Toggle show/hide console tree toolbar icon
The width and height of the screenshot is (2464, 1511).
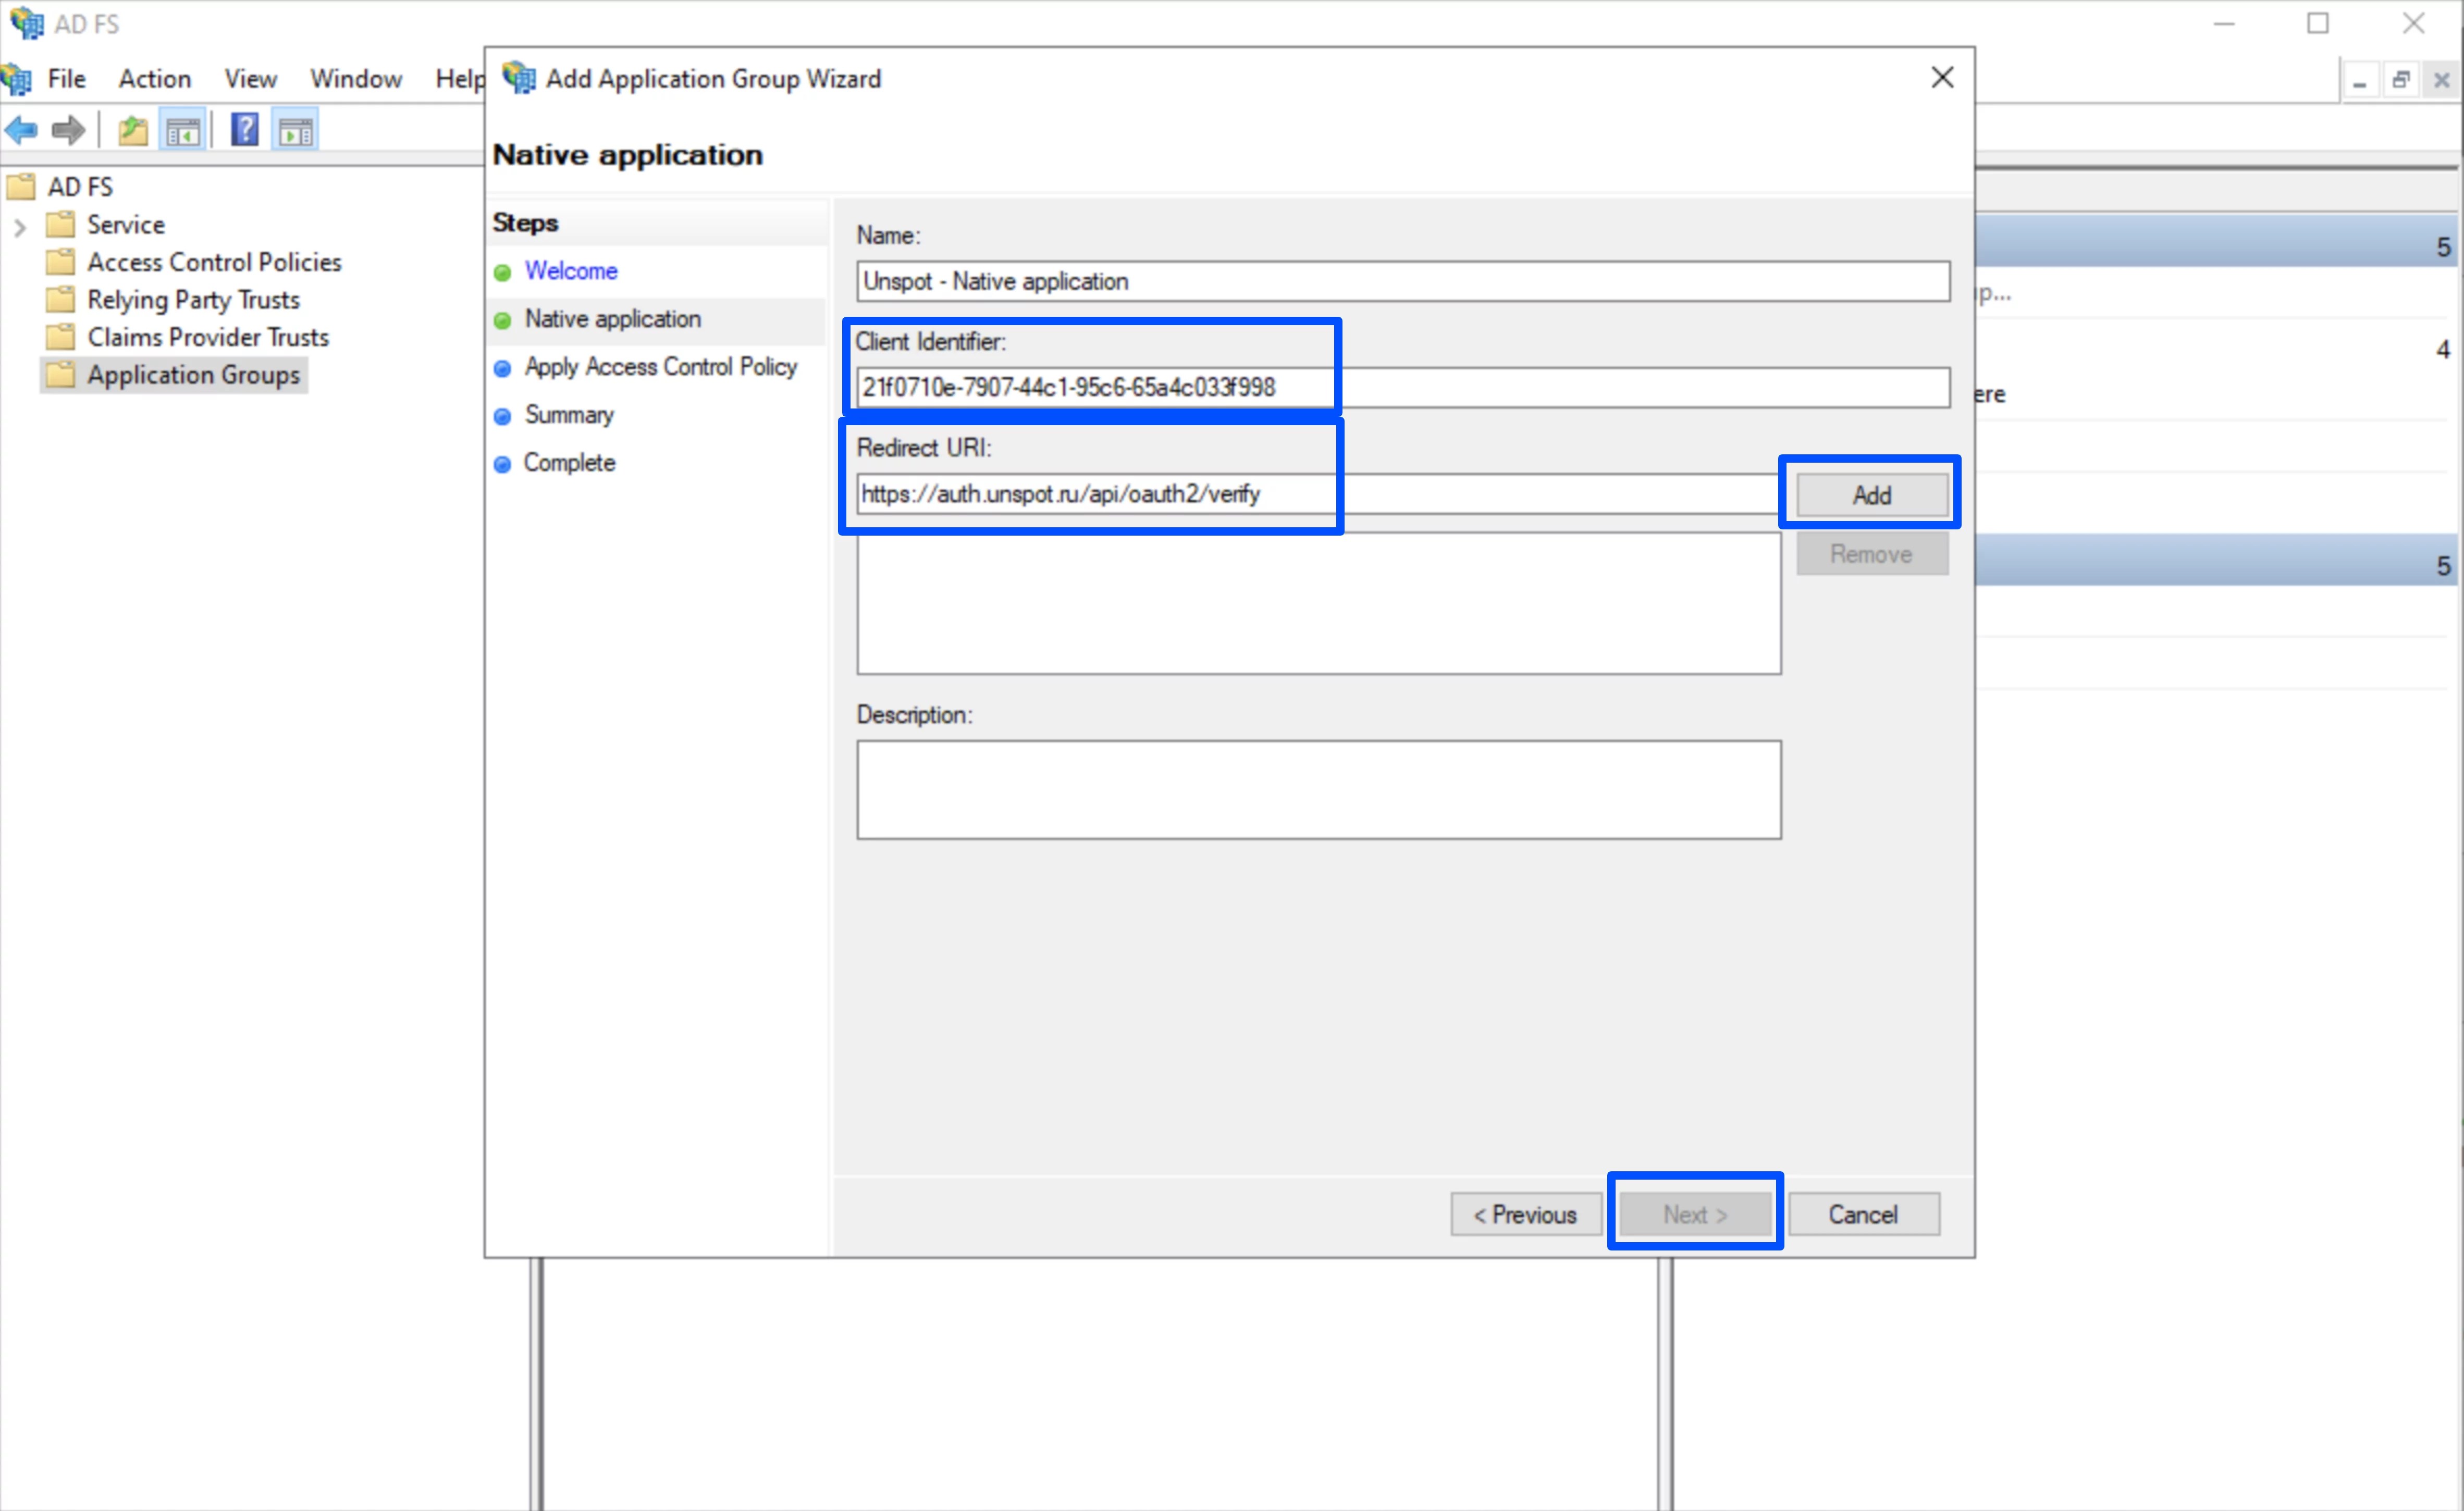[x=183, y=130]
